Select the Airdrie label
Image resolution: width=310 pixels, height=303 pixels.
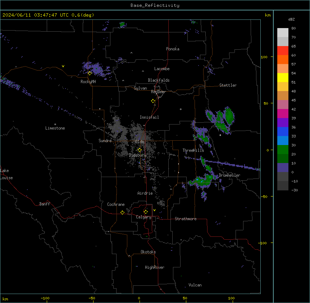[145, 193]
